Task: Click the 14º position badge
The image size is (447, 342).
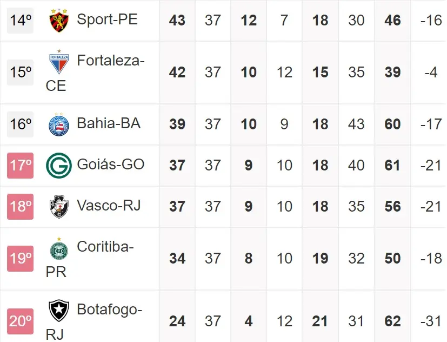Action: pyautogui.click(x=21, y=21)
